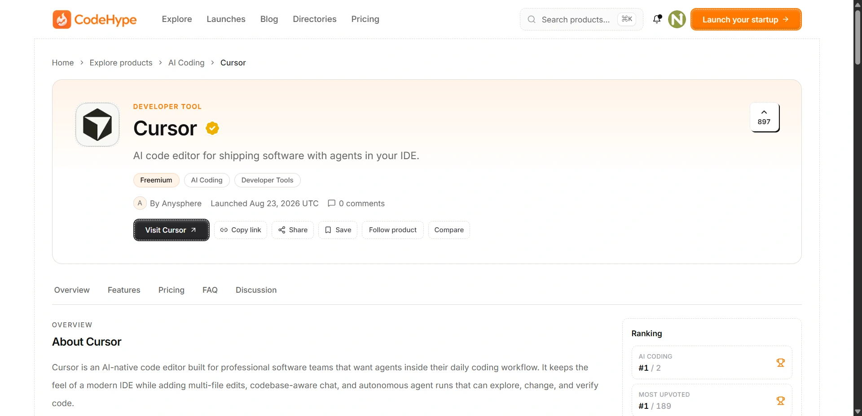Click the CodeHype flame logo icon
The height and width of the screenshot is (416, 862).
pos(62,19)
